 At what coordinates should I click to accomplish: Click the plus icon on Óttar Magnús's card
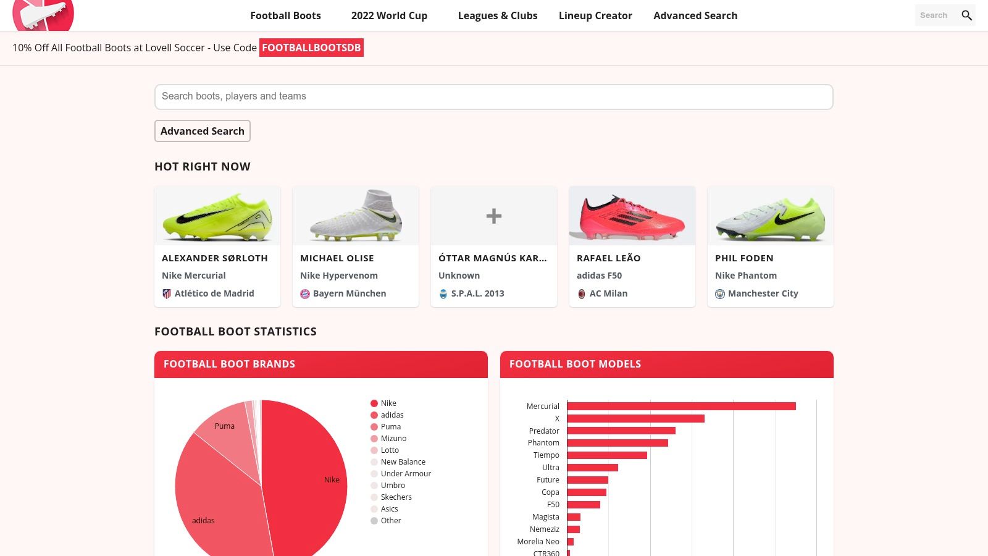[x=493, y=215]
